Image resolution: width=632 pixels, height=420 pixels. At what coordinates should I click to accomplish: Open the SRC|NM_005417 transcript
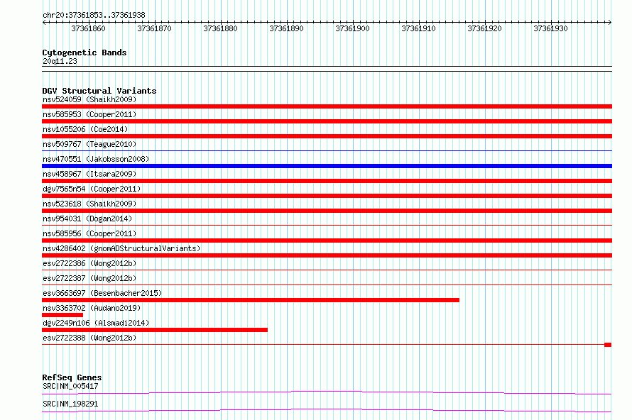[70, 386]
